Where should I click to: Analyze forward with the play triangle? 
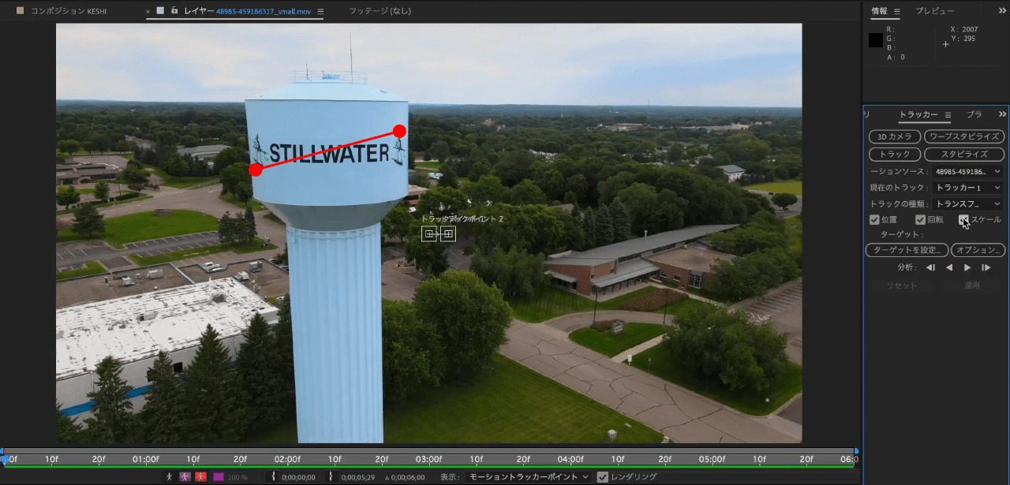(967, 267)
